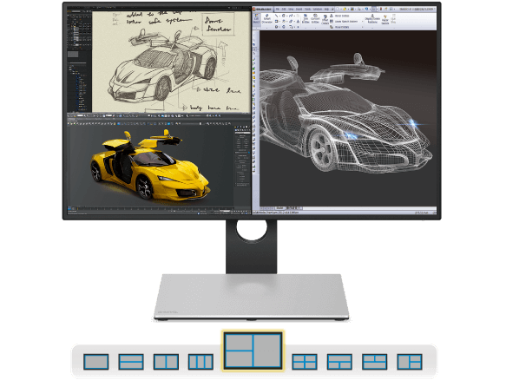Image resolution: width=506 pixels, height=380 pixels.
Task: Click the Trim Entities tool
Action: 306,19
